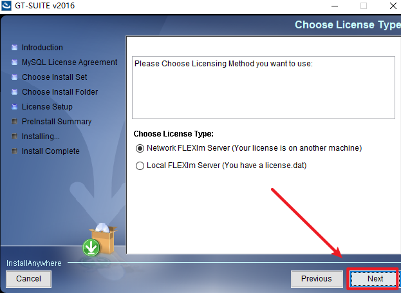Click the Installing... step label
The width and height of the screenshot is (401, 293).
(x=41, y=137)
